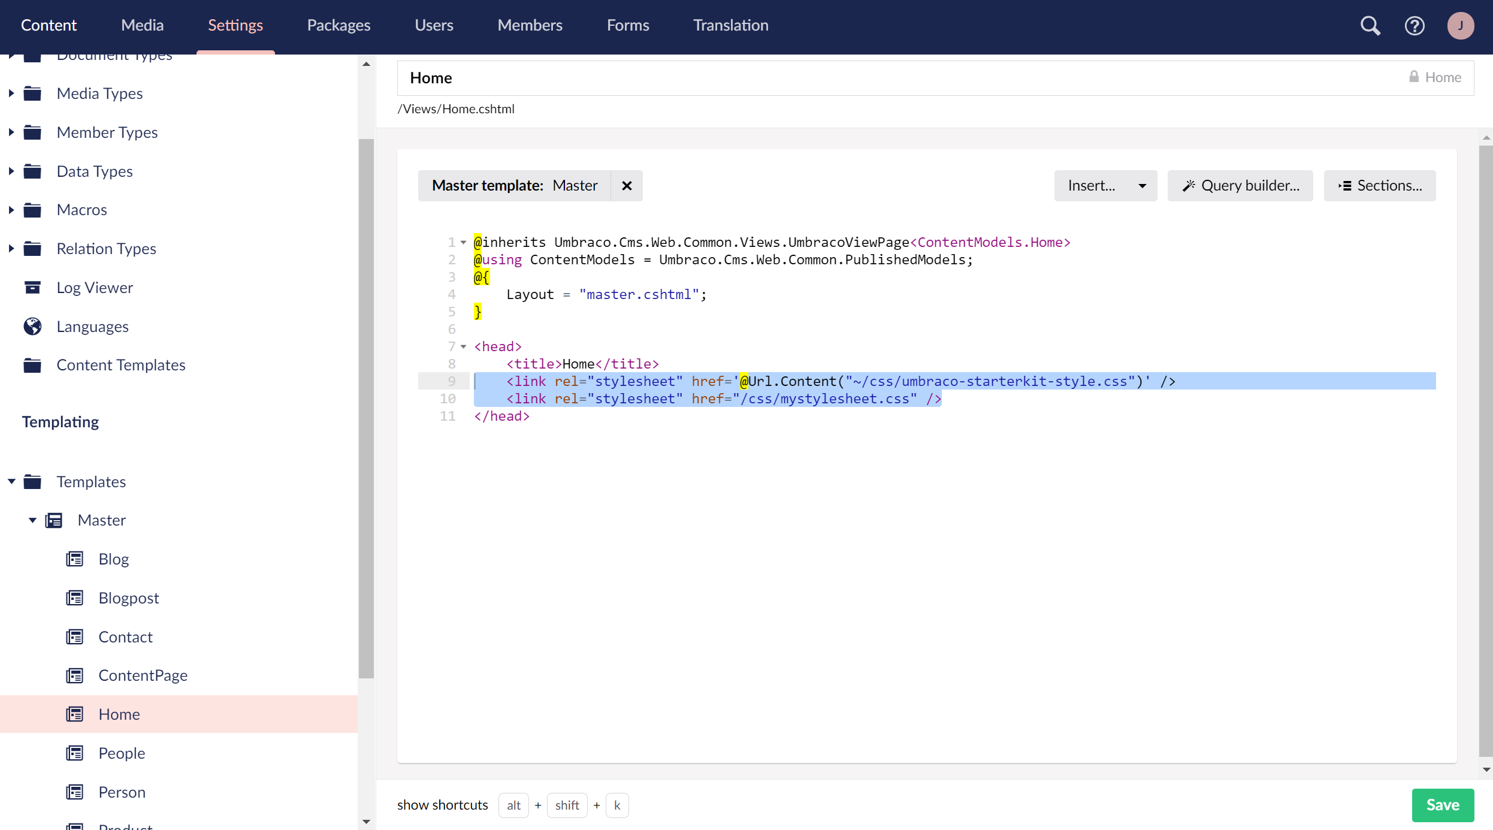The image size is (1493, 830).
Task: Click line number 10 in gutter
Action: (x=448, y=399)
